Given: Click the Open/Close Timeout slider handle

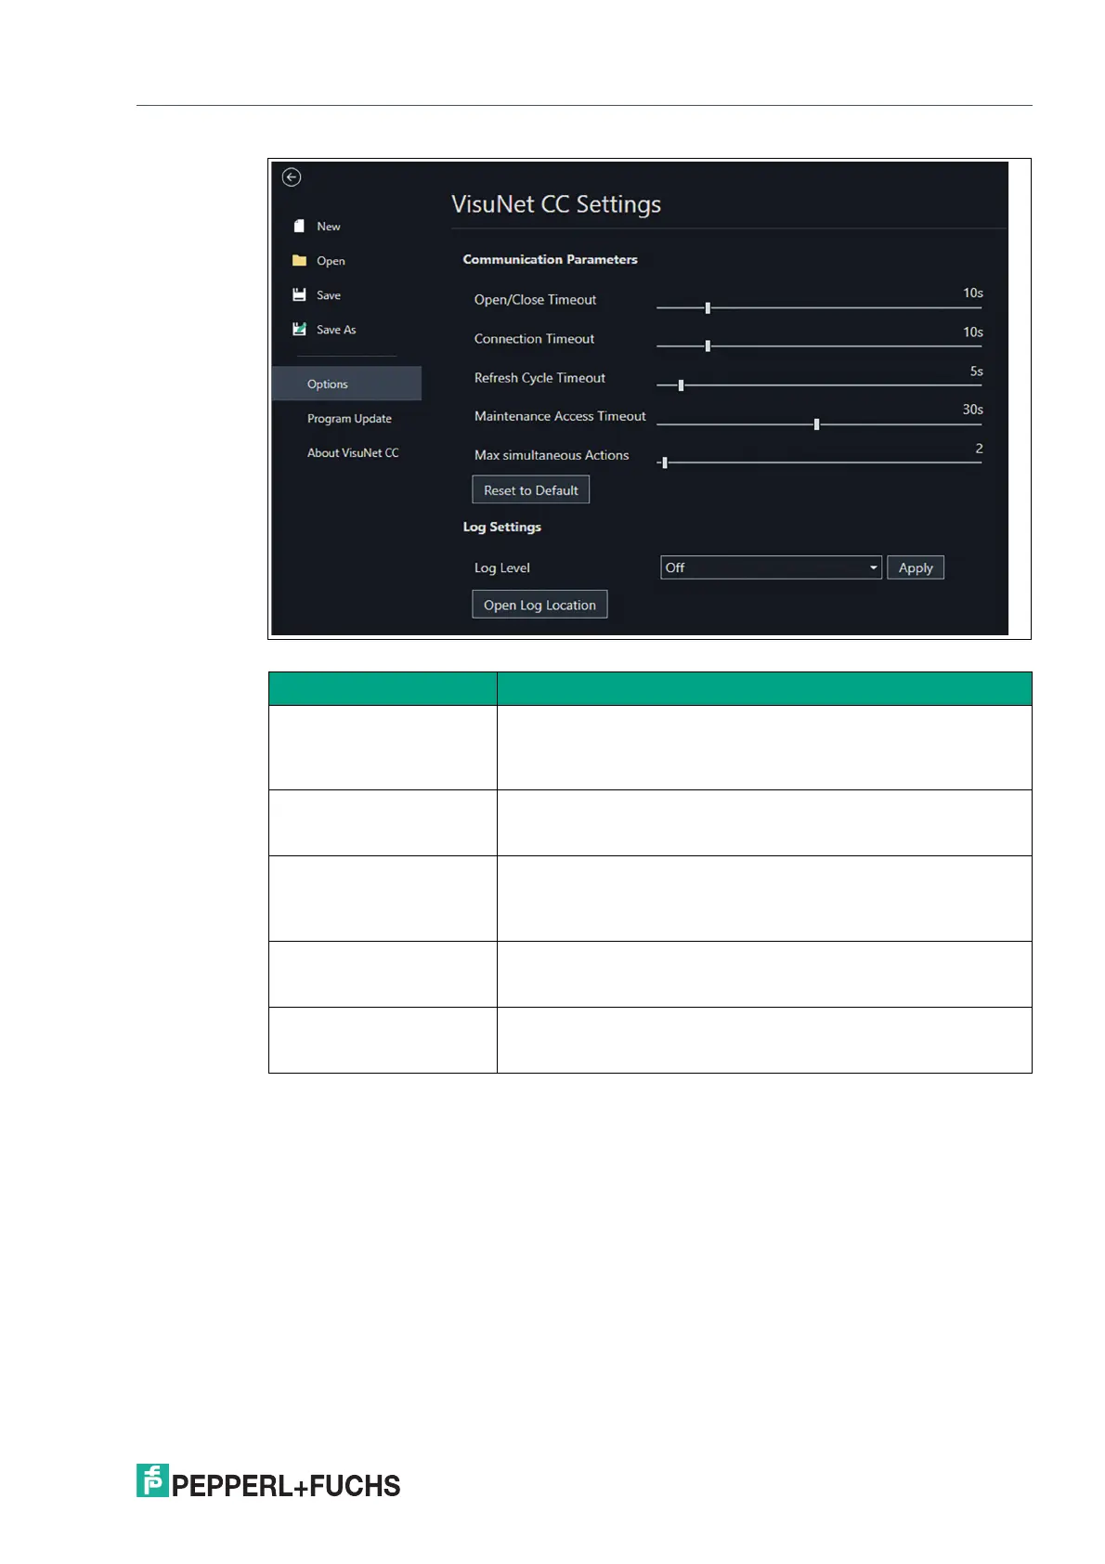Looking at the screenshot, I should (x=708, y=307).
